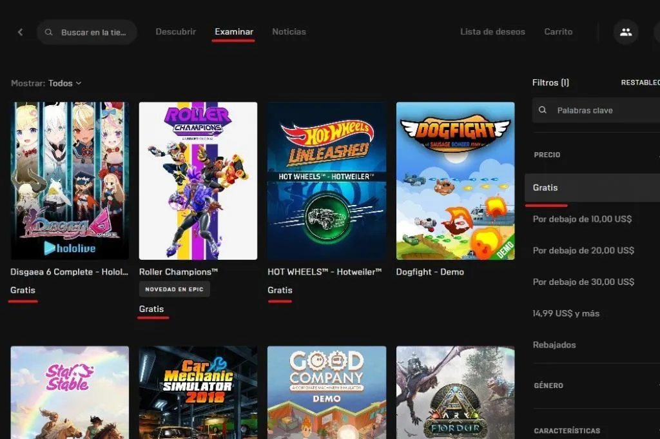The width and height of the screenshot is (660, 439).
Task: Enable the Rebajados filter
Action: (x=556, y=345)
